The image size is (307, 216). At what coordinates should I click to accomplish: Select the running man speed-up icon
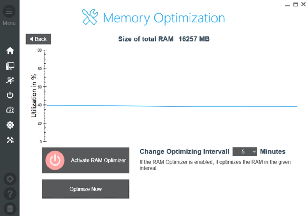pyautogui.click(x=10, y=80)
